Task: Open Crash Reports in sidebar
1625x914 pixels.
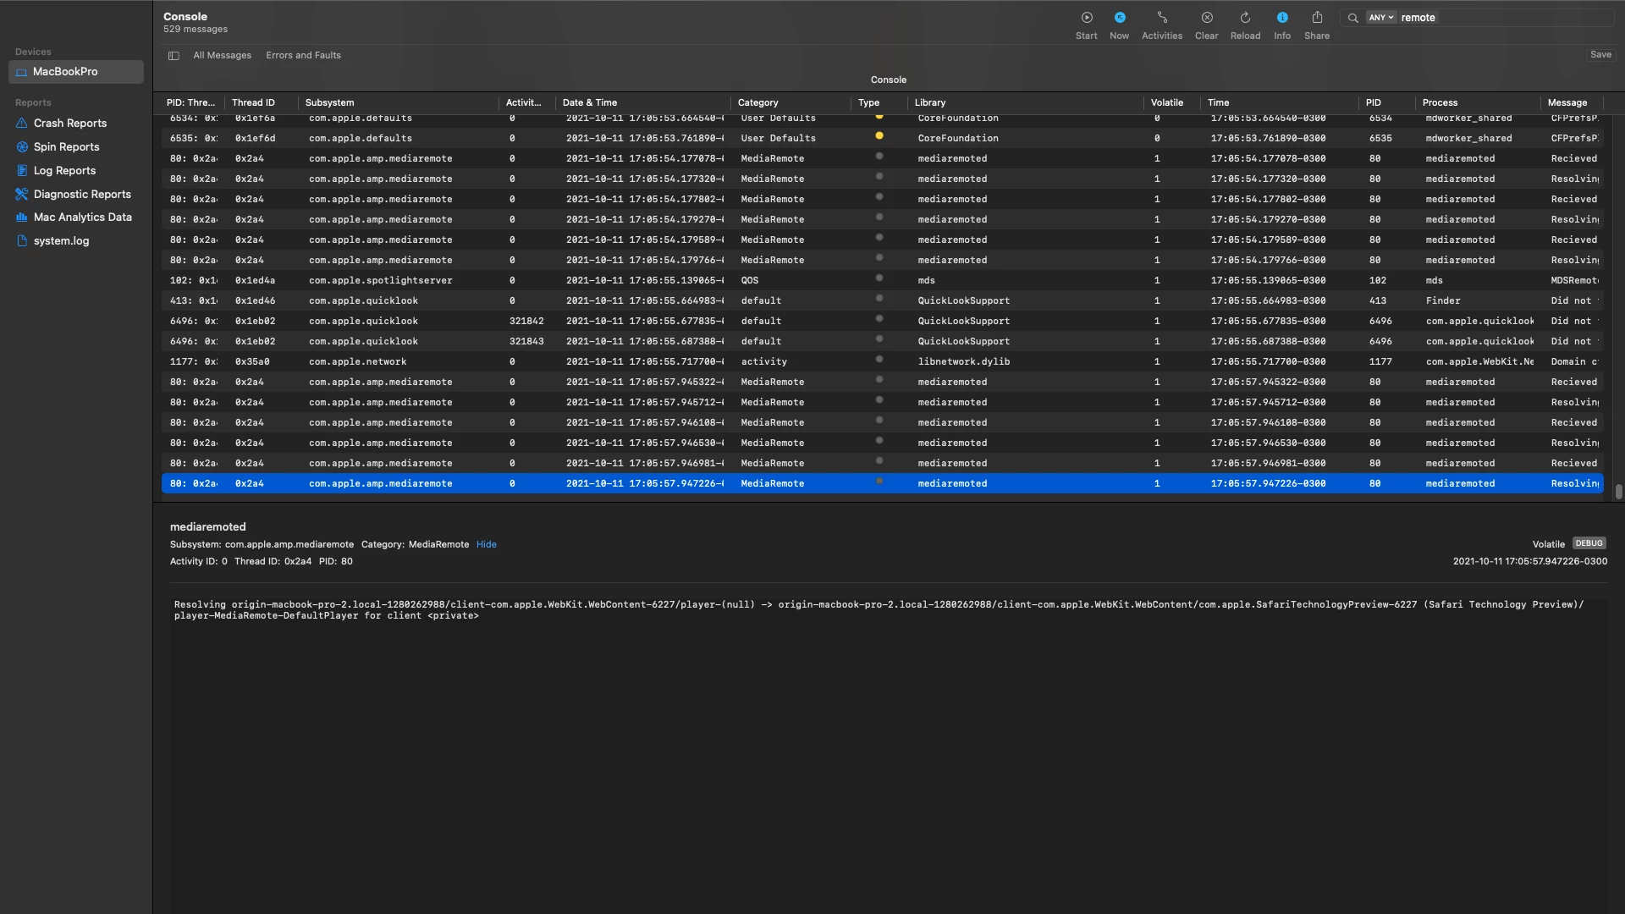Action: (69, 124)
